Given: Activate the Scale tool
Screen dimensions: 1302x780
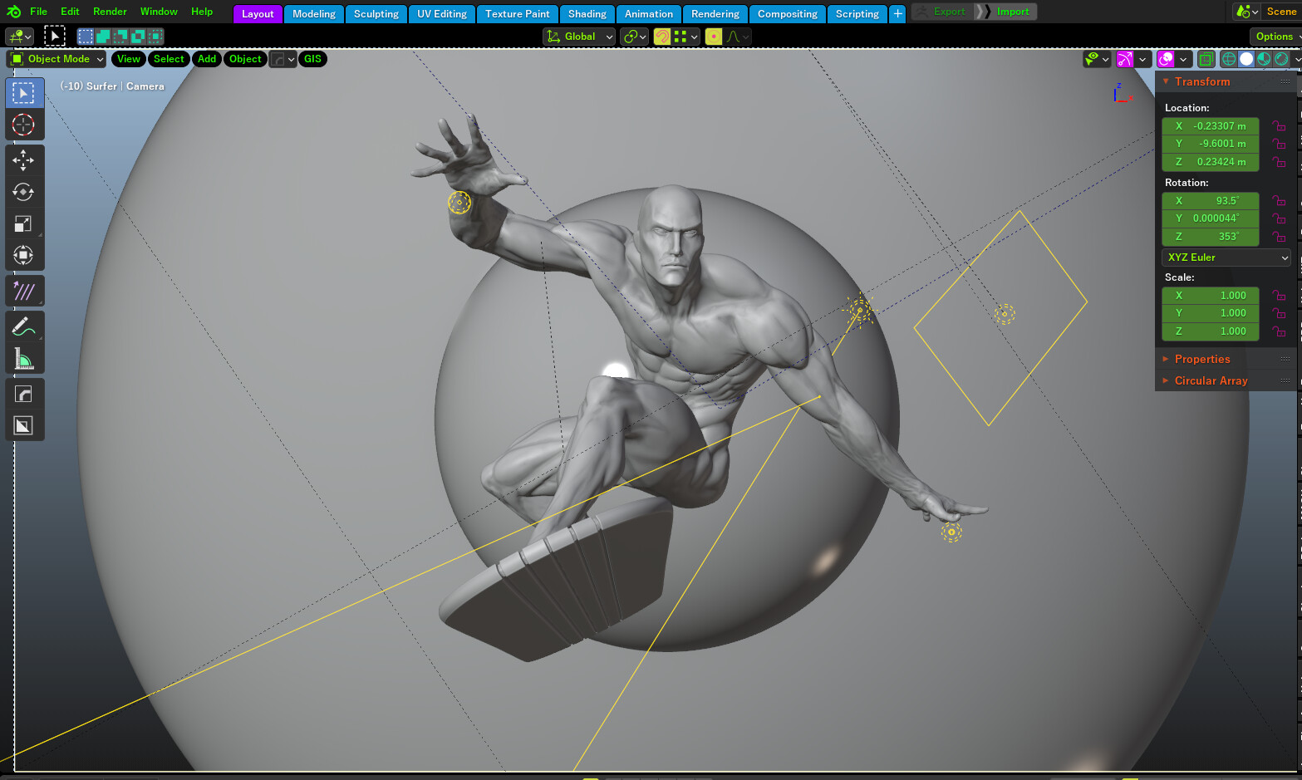Looking at the screenshot, I should pos(23,223).
